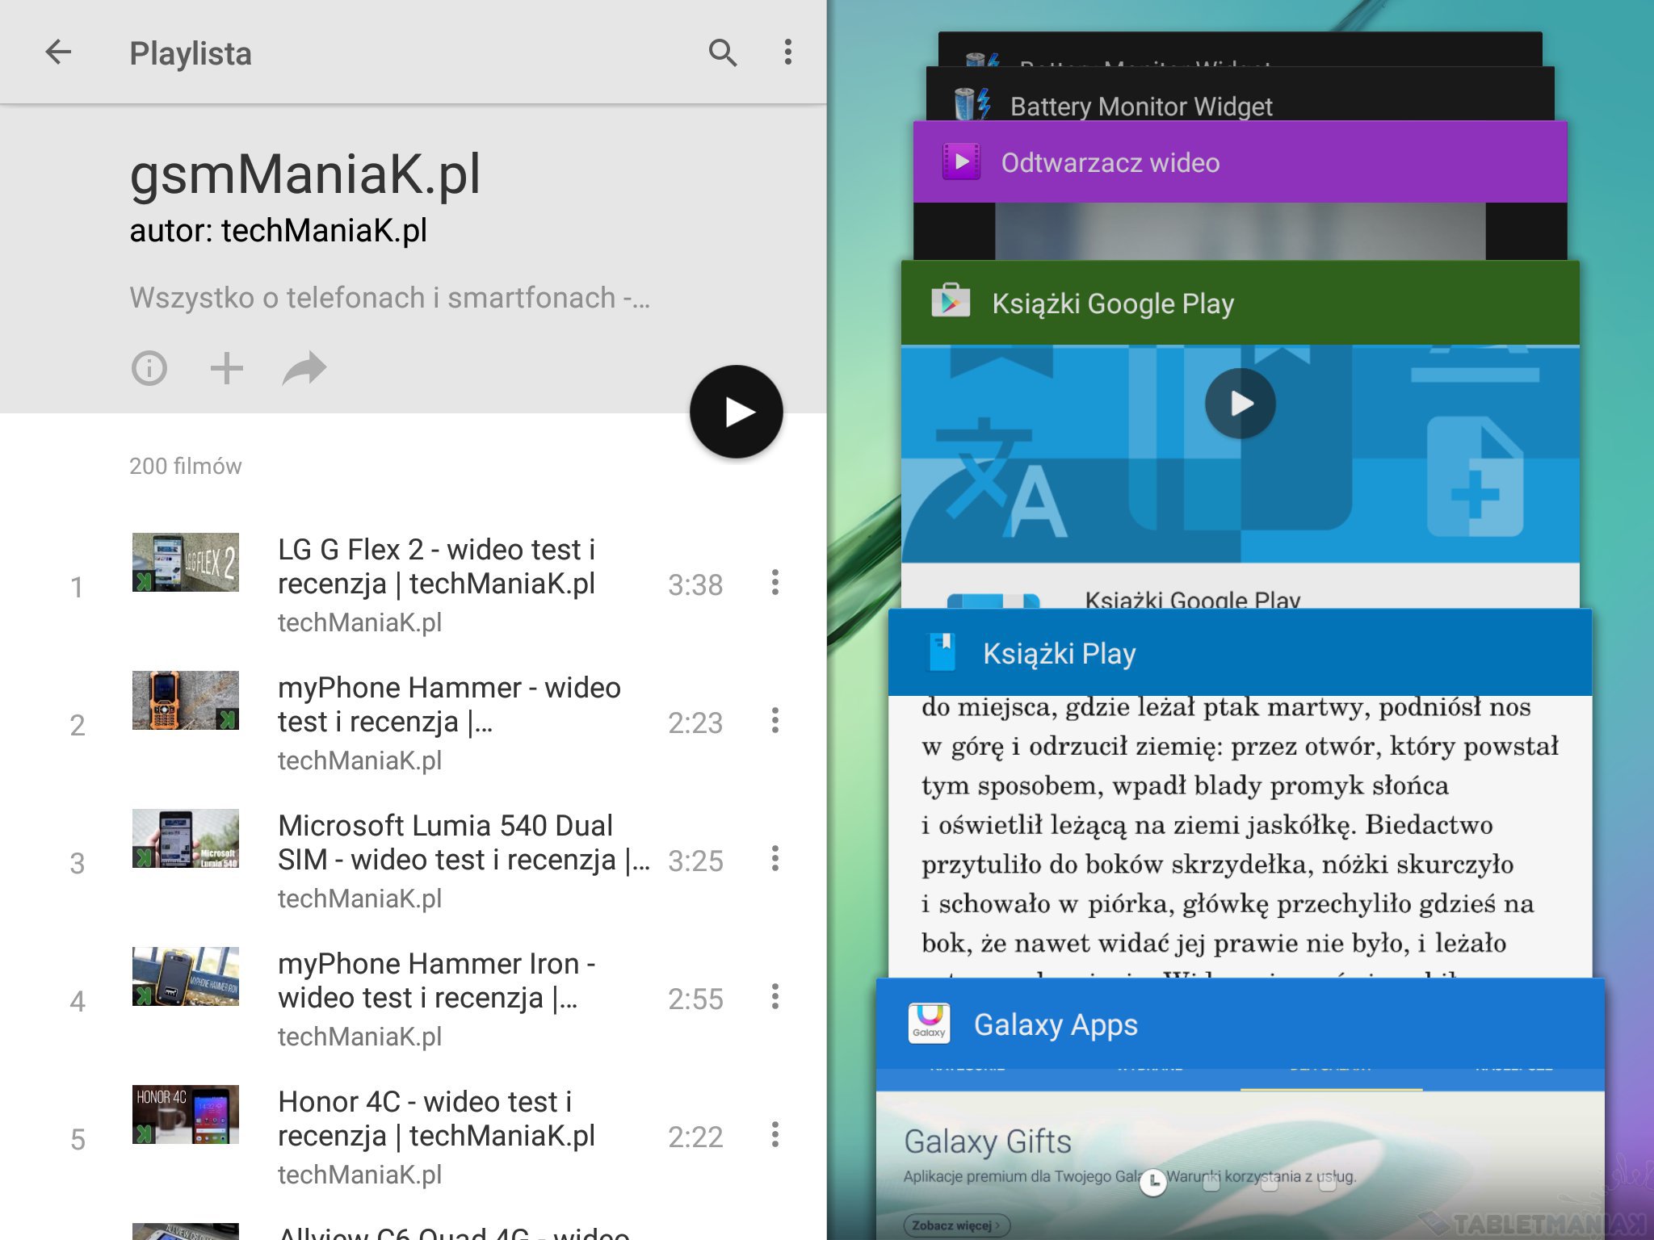Open the LG G Flex 2 video thumbnail
Viewport: 1654px width, 1240px height.
coord(186,563)
